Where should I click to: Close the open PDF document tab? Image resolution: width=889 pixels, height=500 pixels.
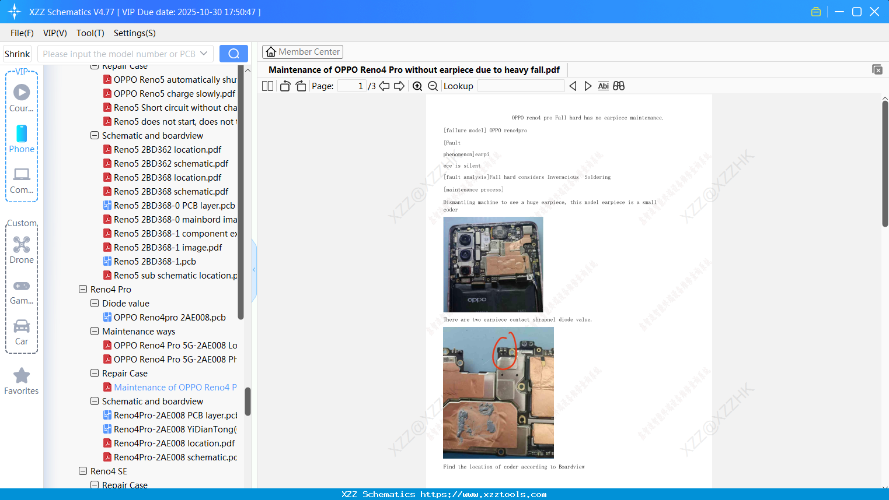pos(877,69)
